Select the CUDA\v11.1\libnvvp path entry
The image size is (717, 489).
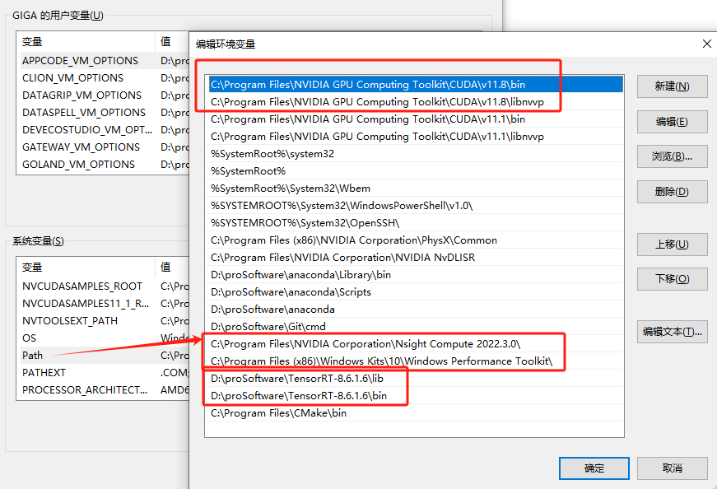click(x=414, y=137)
